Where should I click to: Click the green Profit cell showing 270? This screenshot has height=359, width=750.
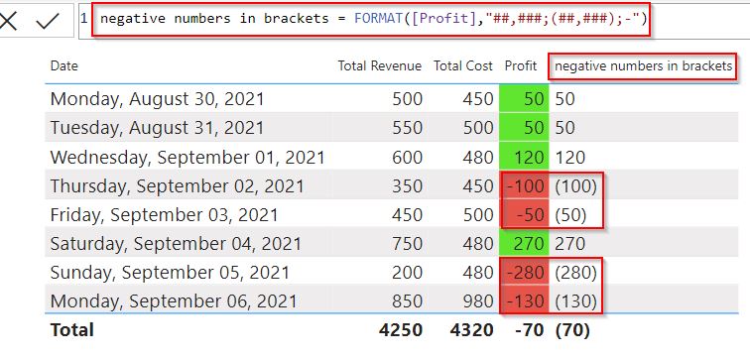tap(524, 244)
